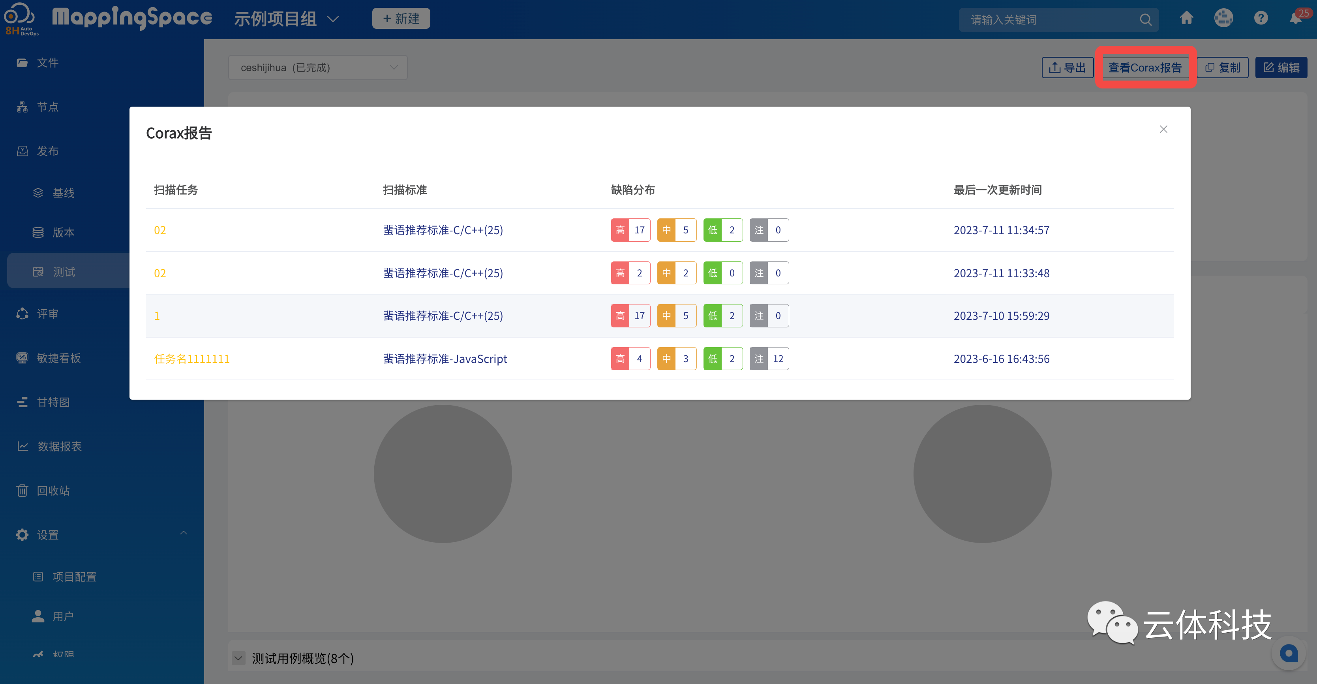Screen dimensions: 1317x684
Task: Open scan task 任务名1111111 link
Action: pyautogui.click(x=192, y=359)
